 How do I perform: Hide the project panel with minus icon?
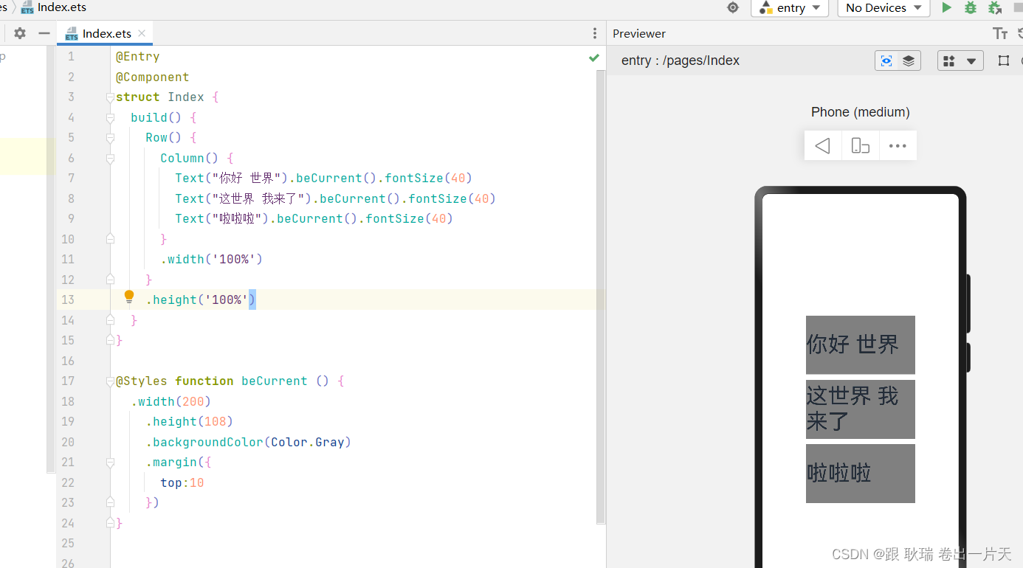[x=44, y=33]
